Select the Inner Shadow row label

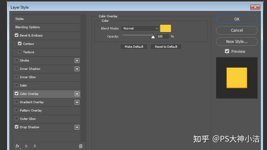click(x=30, y=69)
